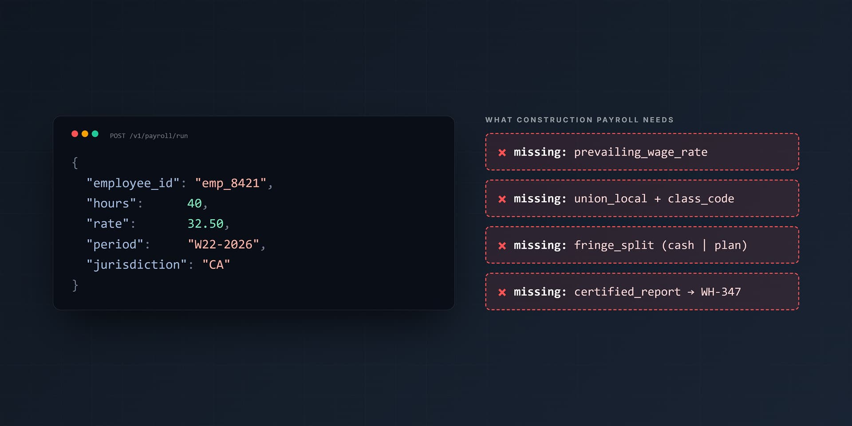Click the red close dot in code window
This screenshot has height=426, width=852.
click(x=75, y=134)
